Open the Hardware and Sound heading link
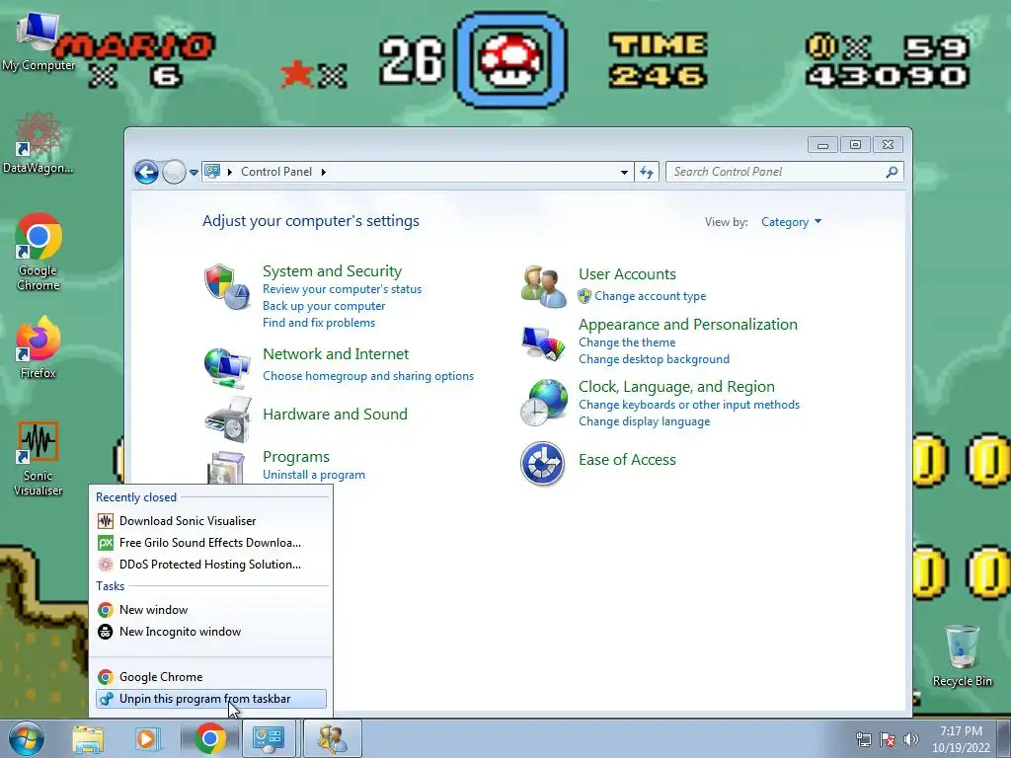 (x=335, y=414)
